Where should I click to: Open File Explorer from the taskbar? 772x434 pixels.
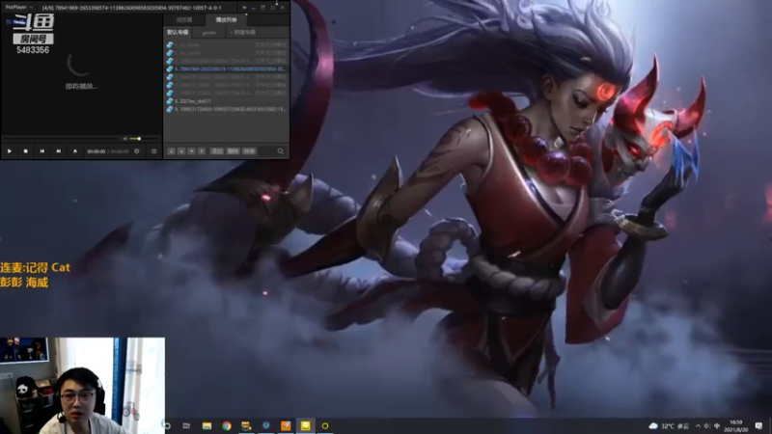[x=207, y=426]
